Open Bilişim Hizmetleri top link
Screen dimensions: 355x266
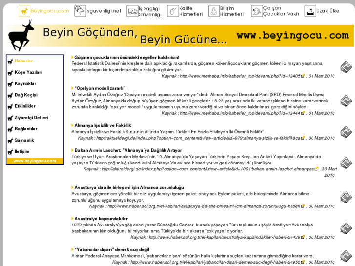coord(232,11)
